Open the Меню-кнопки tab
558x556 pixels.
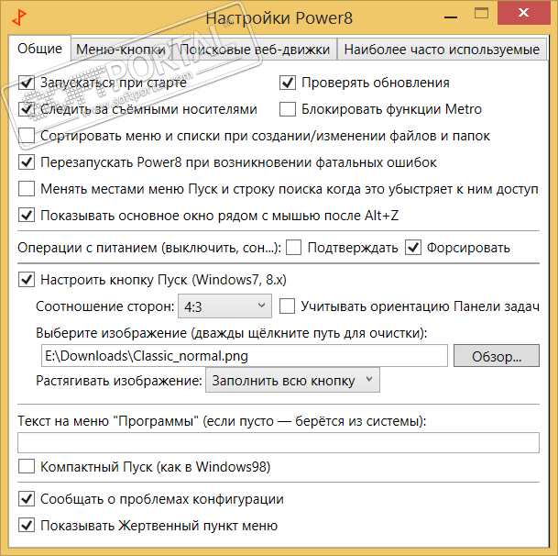121,50
